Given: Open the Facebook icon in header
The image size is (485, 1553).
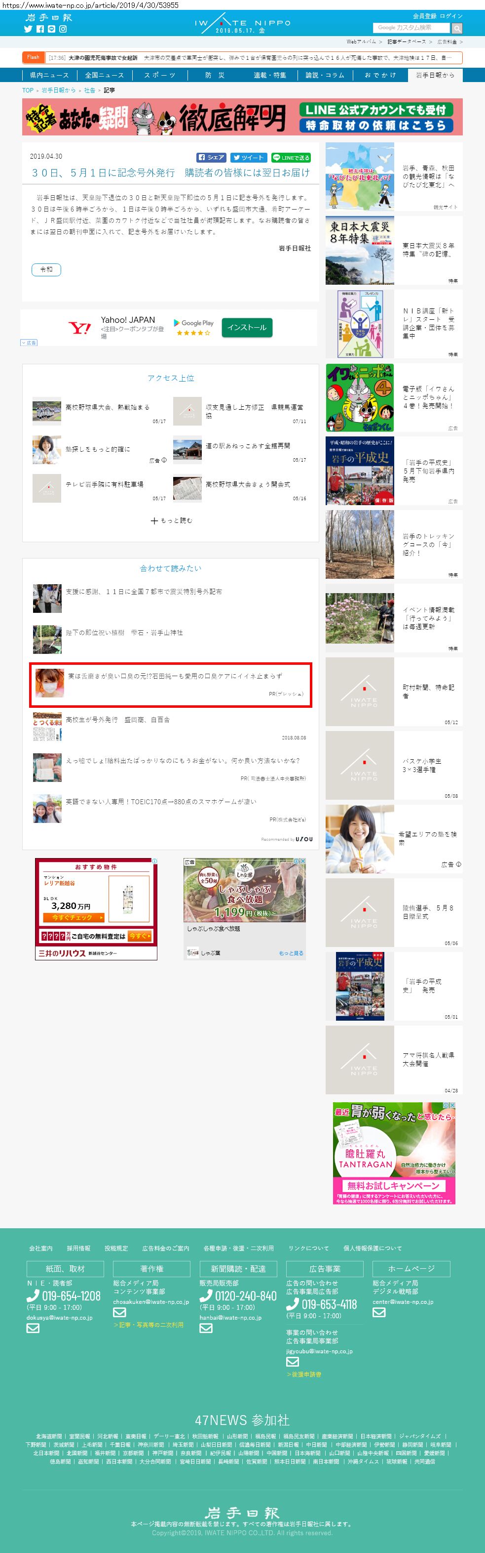Looking at the screenshot, I should pos(39,29).
